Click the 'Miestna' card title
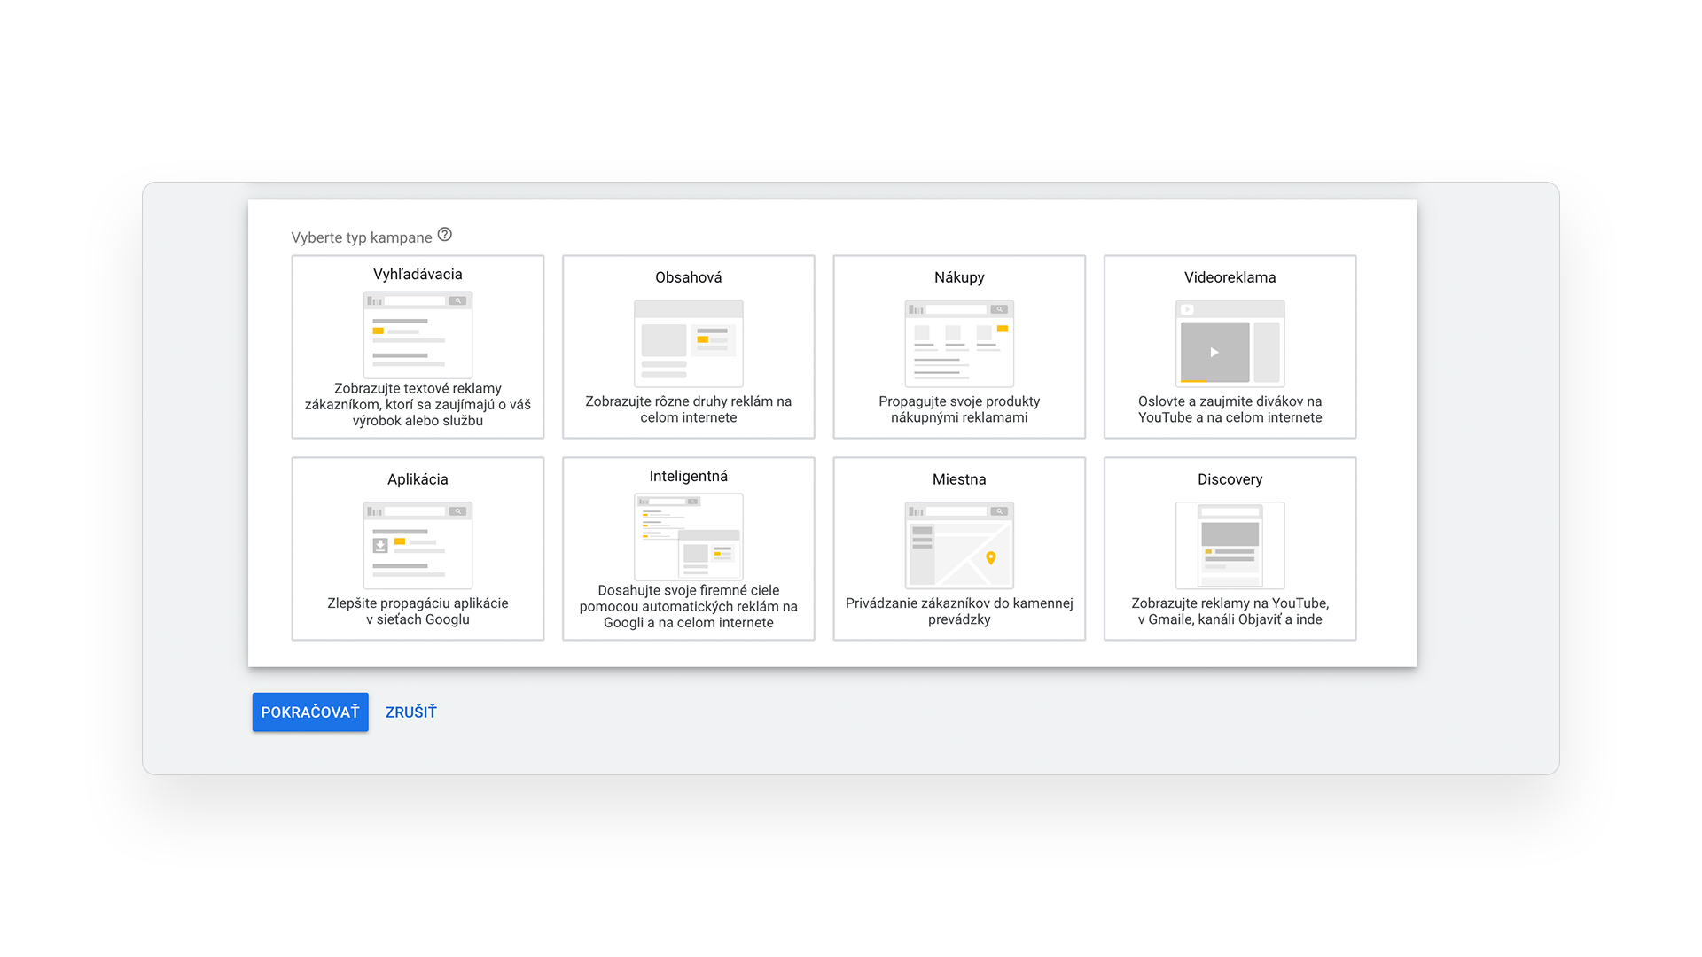This screenshot has width=1702, height=957. click(959, 479)
